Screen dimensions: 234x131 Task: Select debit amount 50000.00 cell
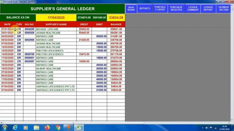coord(99,36)
